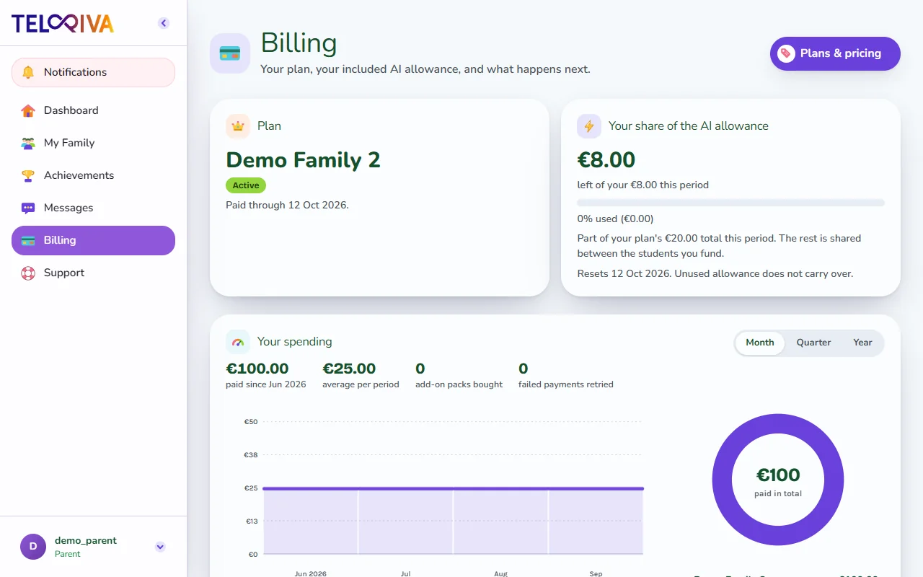Click the Billing page header card icon
Viewport: 923px width, 577px height.
point(230,53)
